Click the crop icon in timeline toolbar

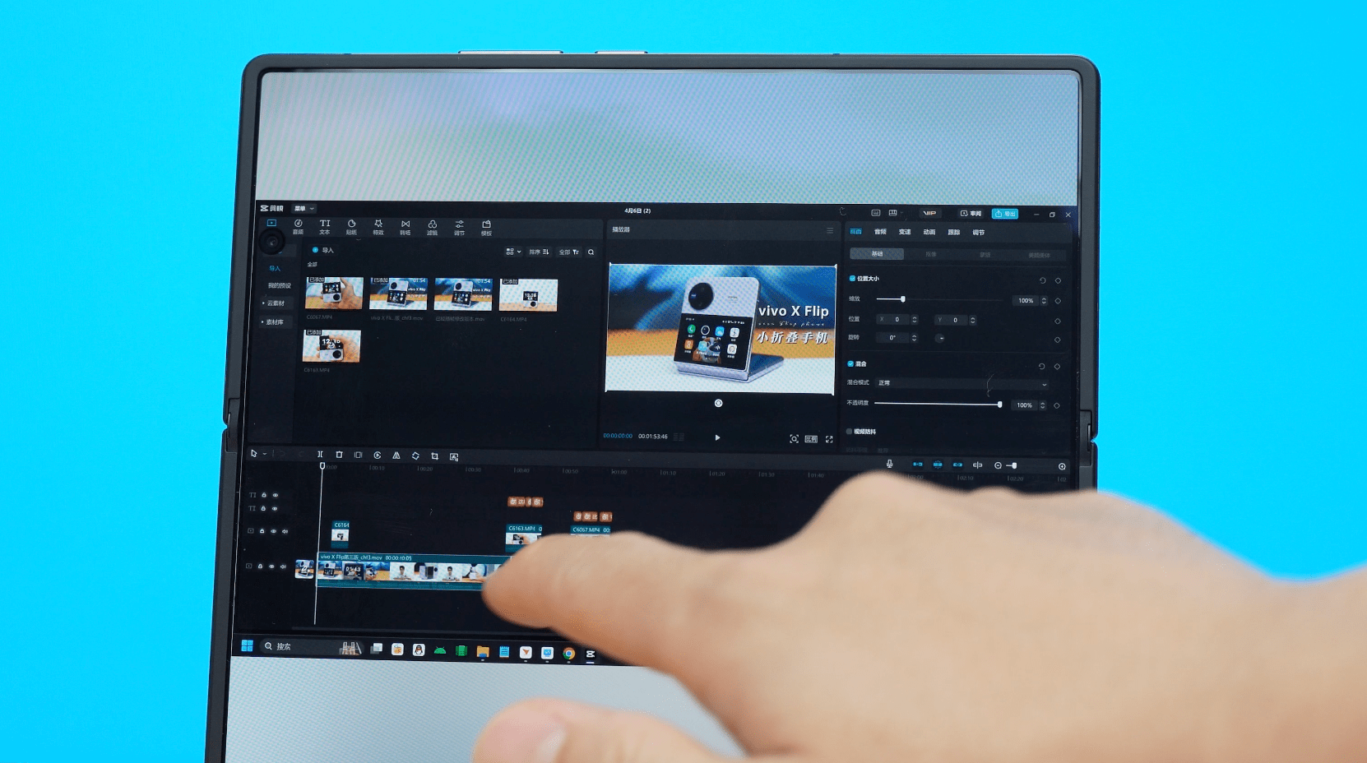click(434, 455)
